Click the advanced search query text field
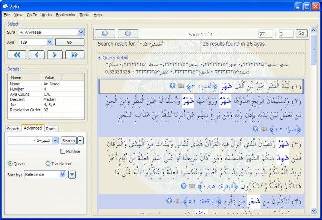322x220 pixels. pos(30,141)
